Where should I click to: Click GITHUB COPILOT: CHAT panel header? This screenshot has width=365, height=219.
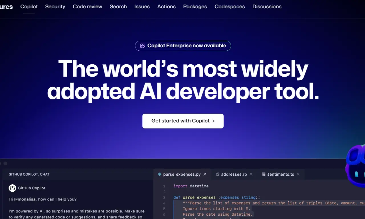click(x=29, y=174)
